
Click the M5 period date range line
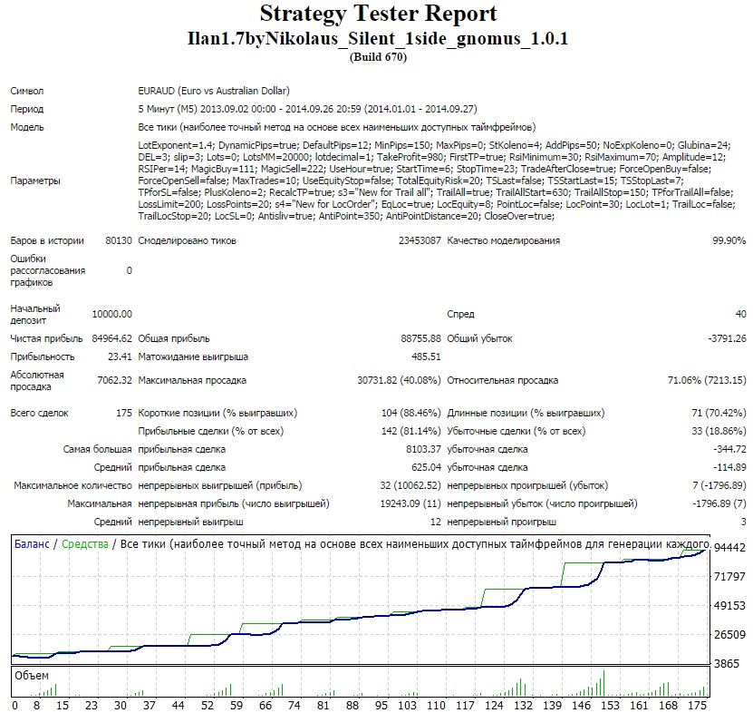pos(307,109)
